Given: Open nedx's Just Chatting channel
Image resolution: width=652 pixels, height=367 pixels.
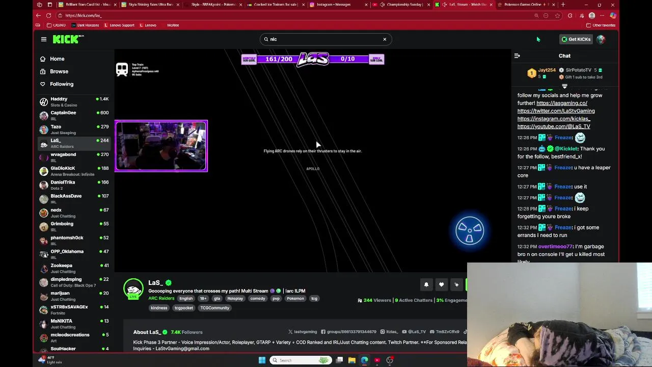Looking at the screenshot, I should tap(74, 213).
